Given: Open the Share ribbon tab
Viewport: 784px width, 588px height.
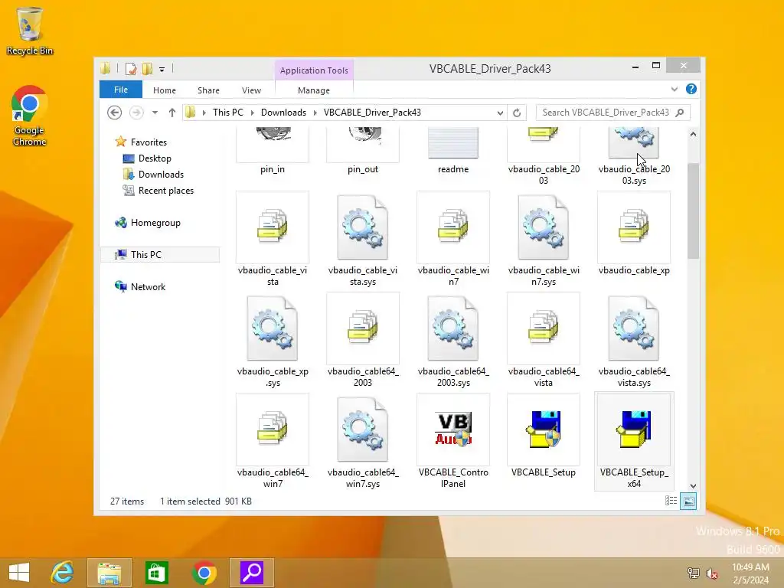Looking at the screenshot, I should coord(208,90).
